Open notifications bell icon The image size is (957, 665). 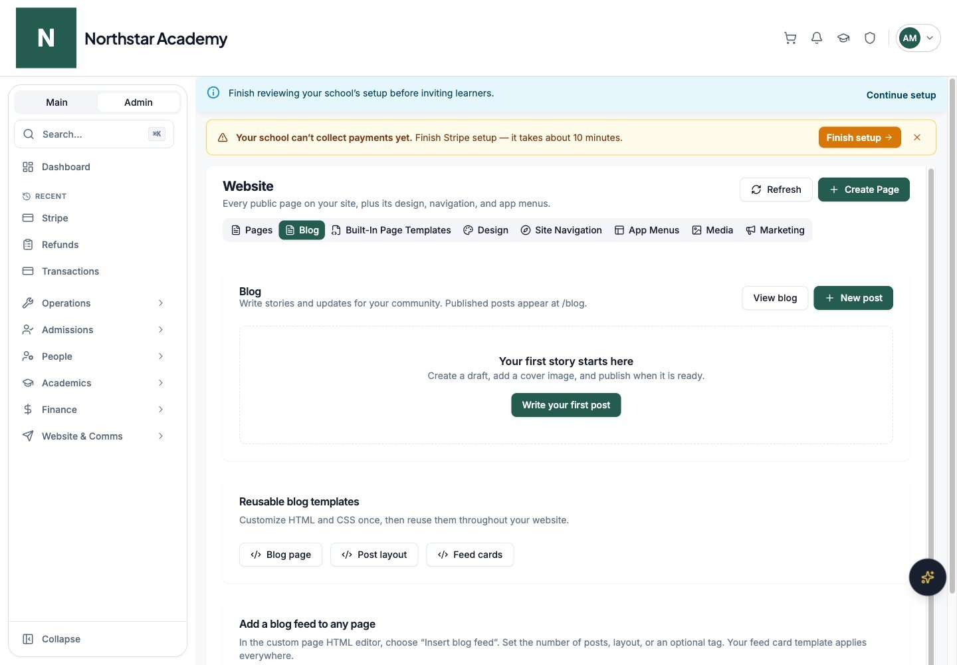tap(817, 38)
